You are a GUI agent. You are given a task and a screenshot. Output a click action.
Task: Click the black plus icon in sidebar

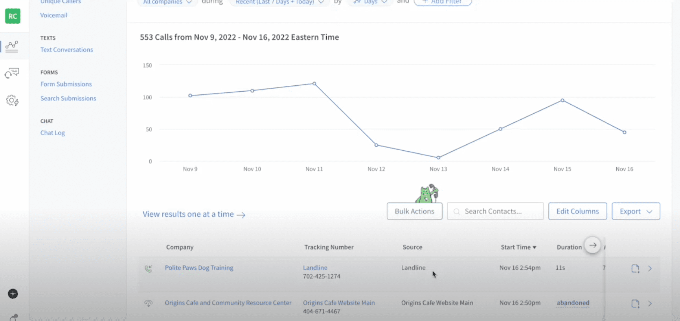pos(13,294)
